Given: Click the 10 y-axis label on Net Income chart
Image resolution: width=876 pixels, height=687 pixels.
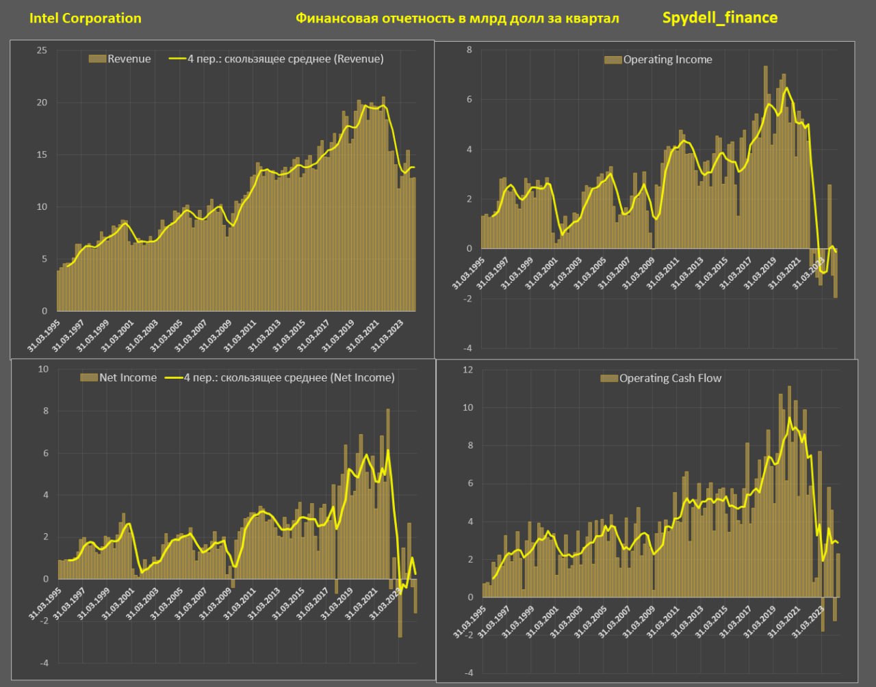Looking at the screenshot, I should pos(43,369).
